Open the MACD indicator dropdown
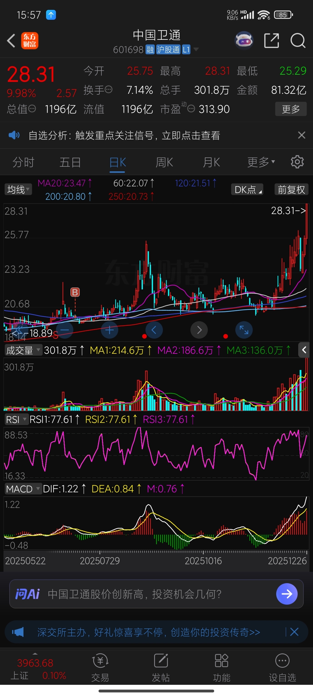Screen dimensions: 313x697 (23, 489)
